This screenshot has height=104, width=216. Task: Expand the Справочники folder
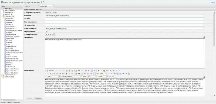[2, 75]
